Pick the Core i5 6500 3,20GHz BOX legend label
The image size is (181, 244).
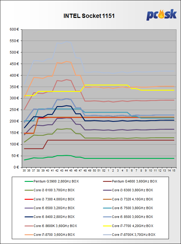(x=54, y=208)
